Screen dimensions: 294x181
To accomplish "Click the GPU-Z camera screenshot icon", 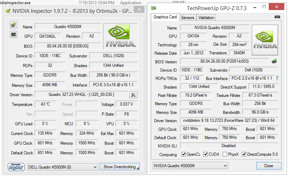I will pyautogui.click(x=277, y=17).
